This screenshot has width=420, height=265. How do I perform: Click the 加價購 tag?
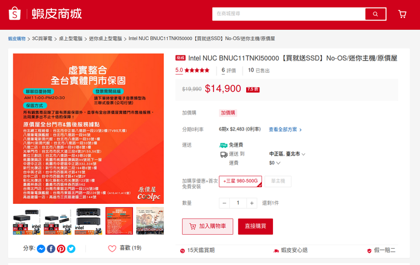click(228, 113)
